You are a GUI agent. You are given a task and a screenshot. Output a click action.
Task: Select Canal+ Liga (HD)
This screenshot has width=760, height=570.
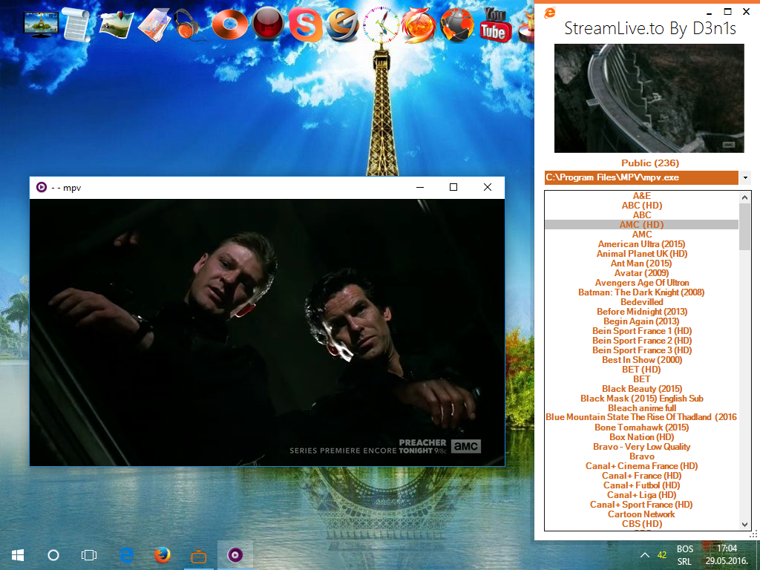pos(642,495)
